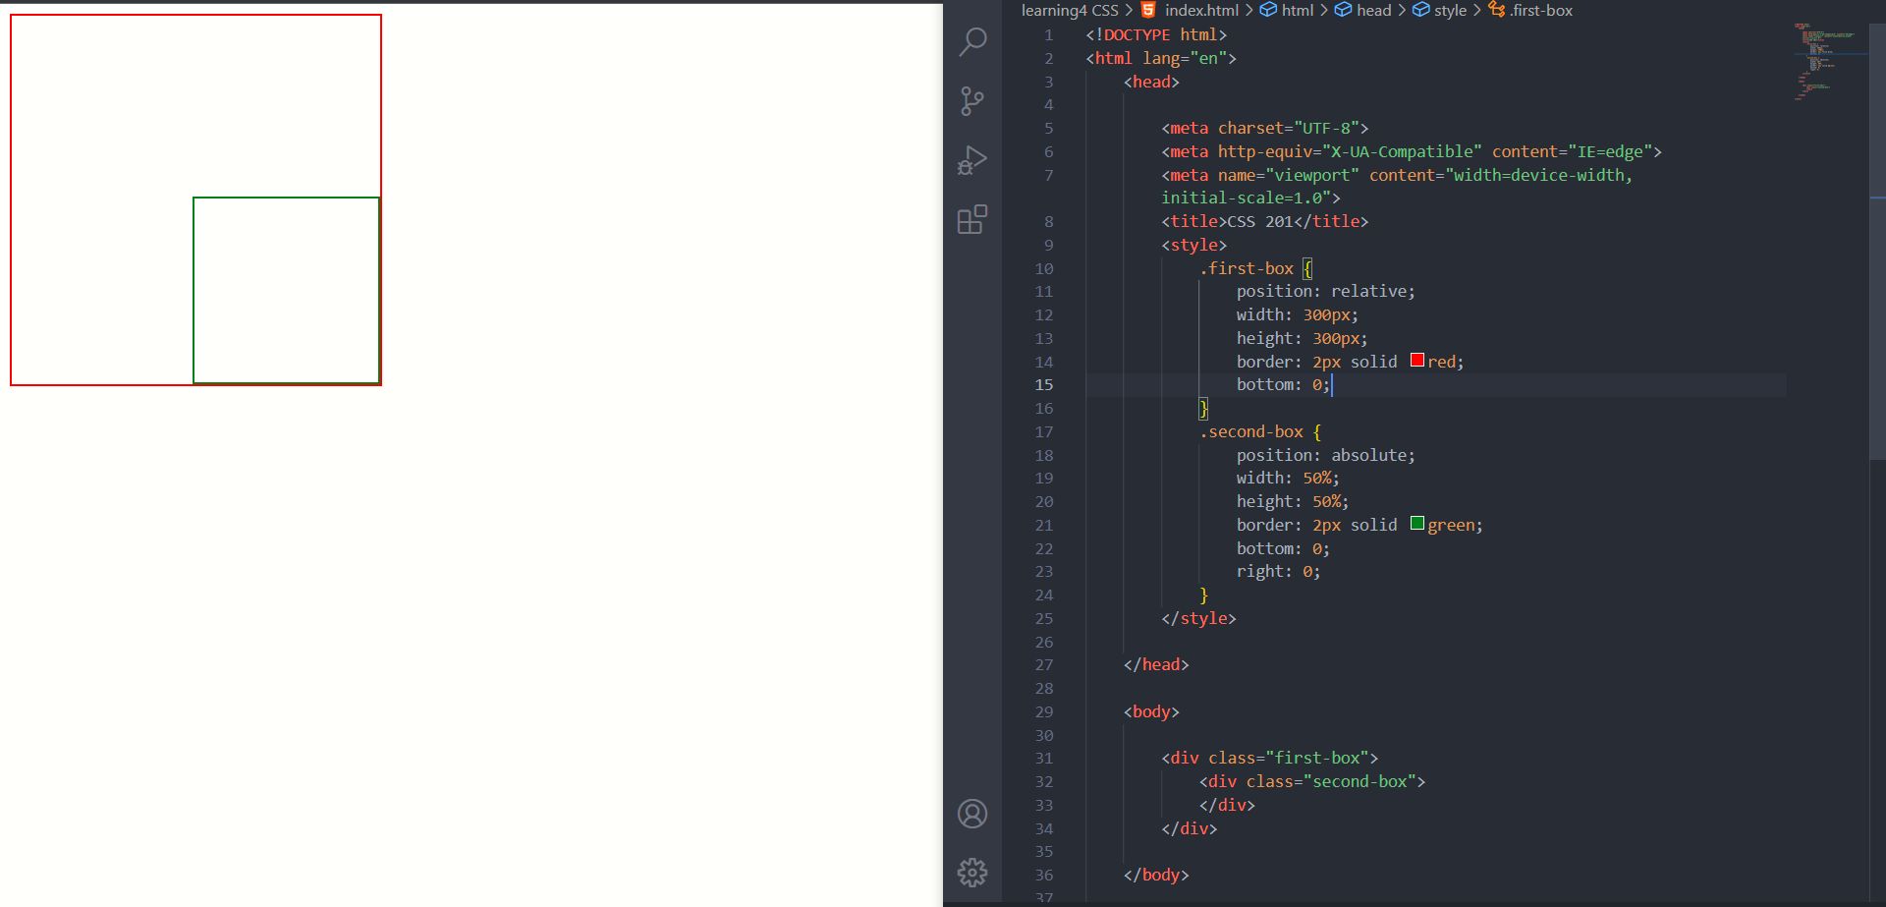Open the Source Control view
1886x907 pixels.
(972, 101)
